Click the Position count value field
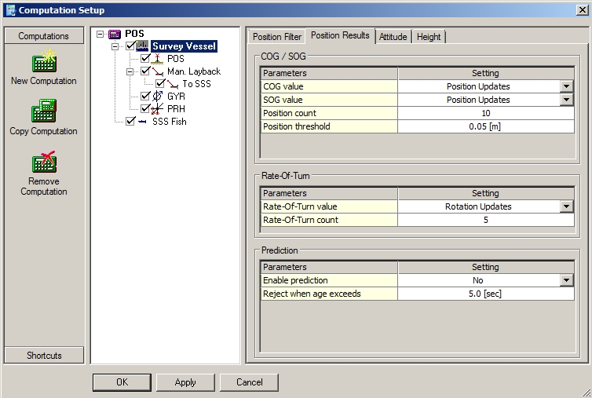The width and height of the screenshot is (592, 398). (x=485, y=113)
